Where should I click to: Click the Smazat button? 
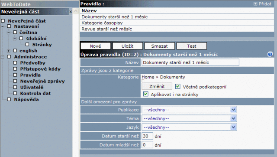(x=160, y=46)
